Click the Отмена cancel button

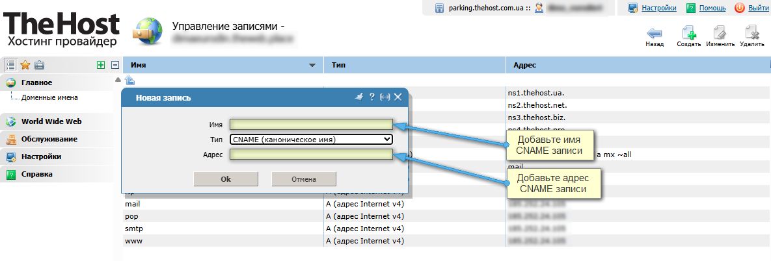click(303, 179)
